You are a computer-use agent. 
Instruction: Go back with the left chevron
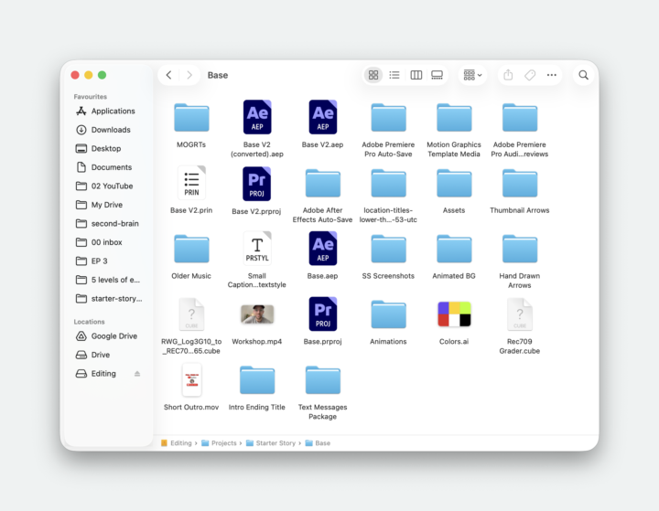[169, 75]
